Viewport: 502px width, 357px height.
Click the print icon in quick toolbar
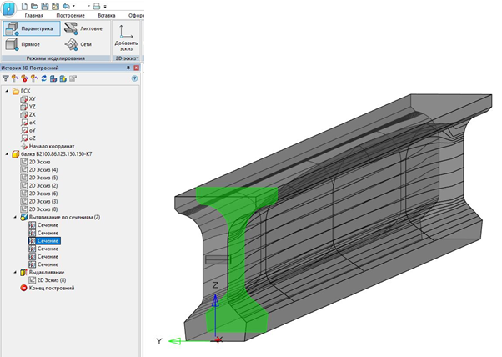coord(97,5)
